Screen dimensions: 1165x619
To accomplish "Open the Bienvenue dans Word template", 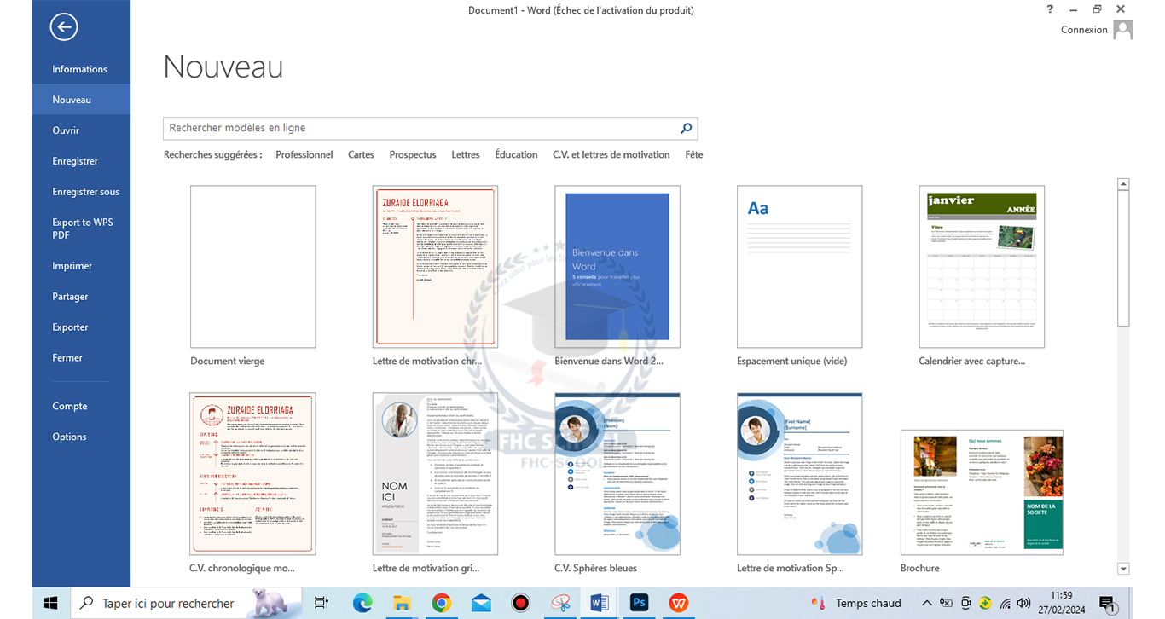I will 617,267.
